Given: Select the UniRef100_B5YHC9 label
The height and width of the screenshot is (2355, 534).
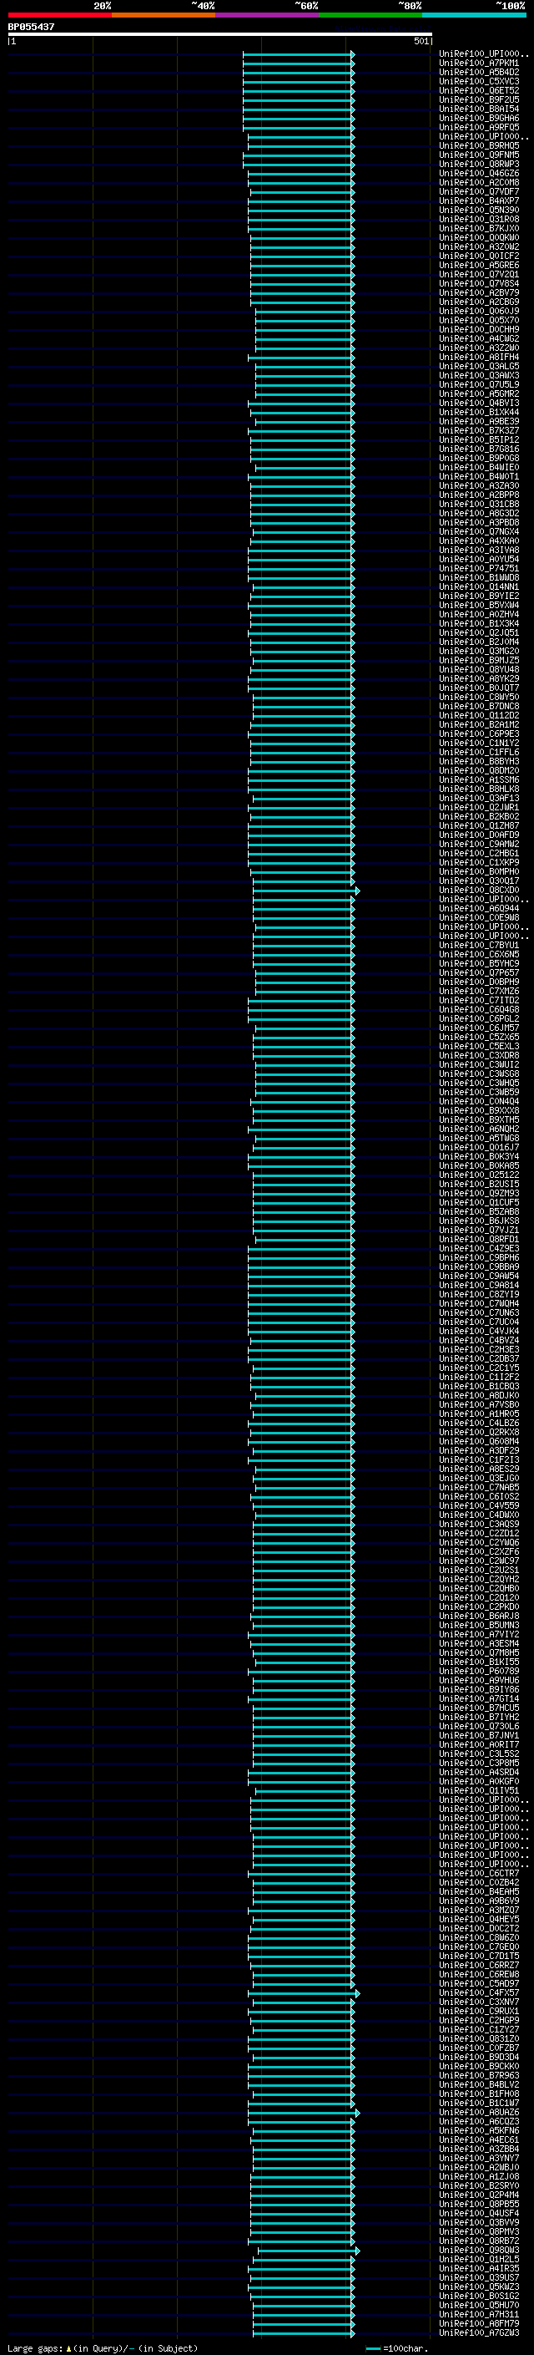Looking at the screenshot, I should [479, 963].
